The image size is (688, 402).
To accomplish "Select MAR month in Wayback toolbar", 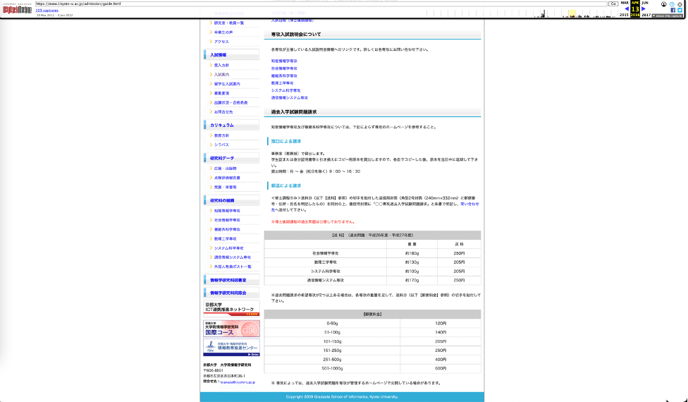I will (625, 3).
